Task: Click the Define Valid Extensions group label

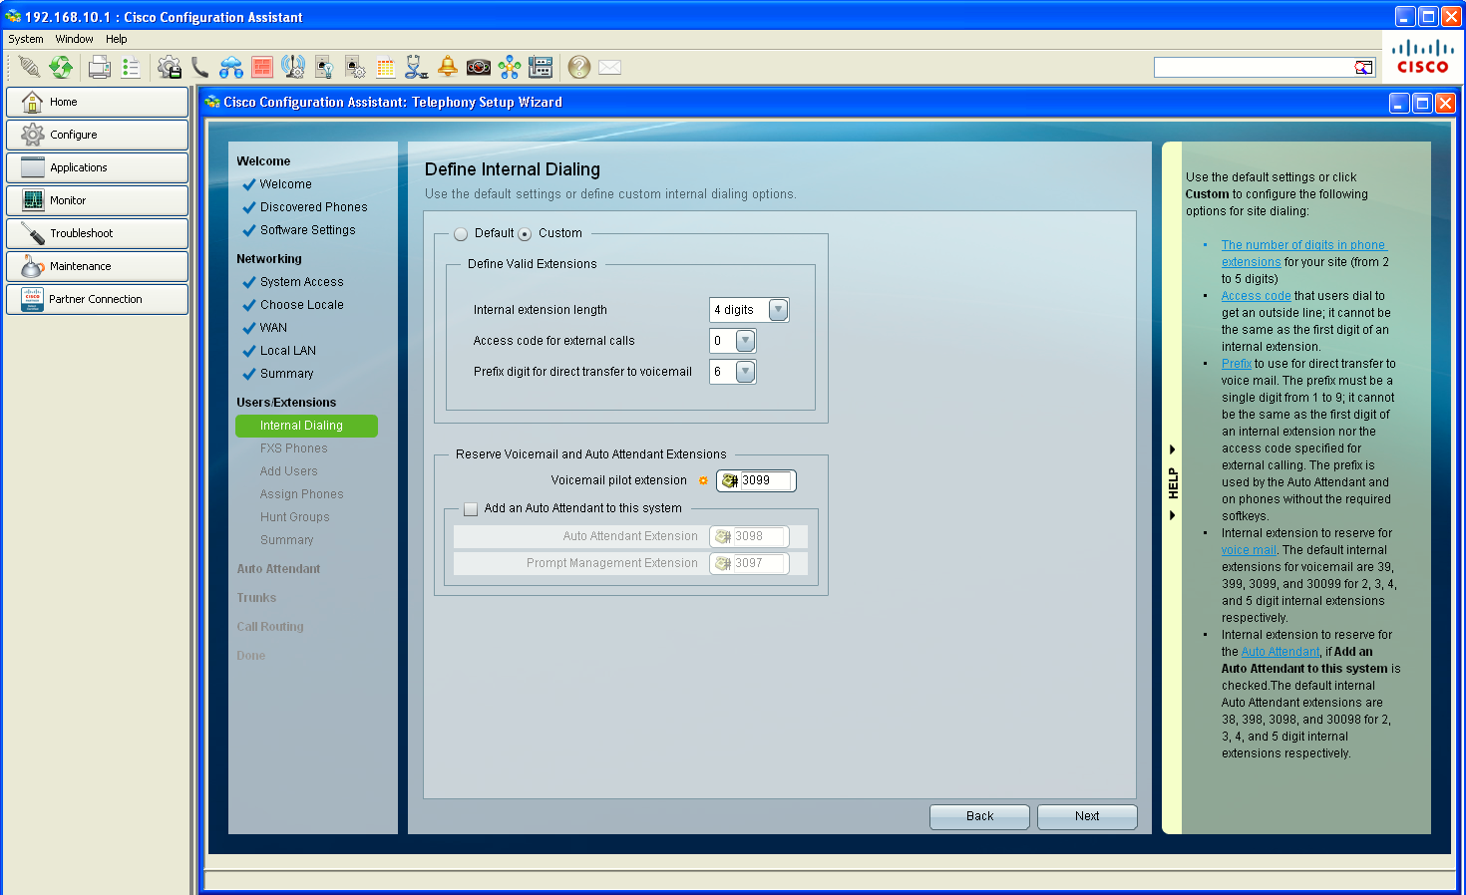Action: coord(533,264)
